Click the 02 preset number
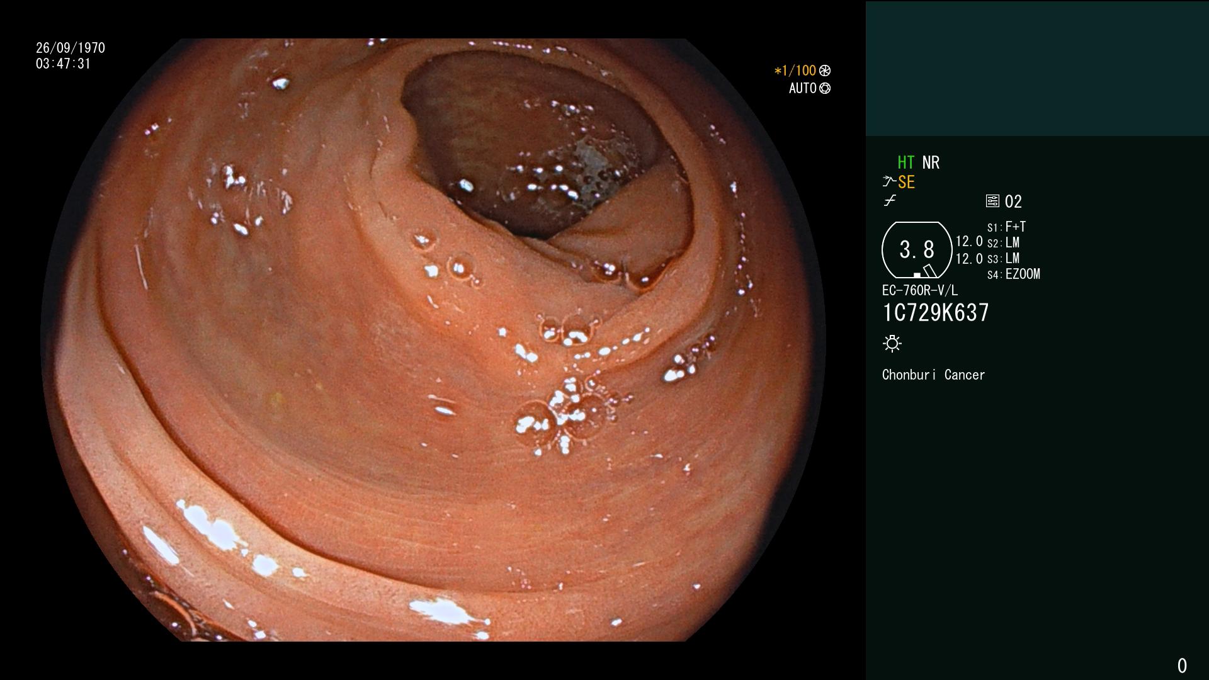Image resolution: width=1209 pixels, height=680 pixels. [1013, 201]
